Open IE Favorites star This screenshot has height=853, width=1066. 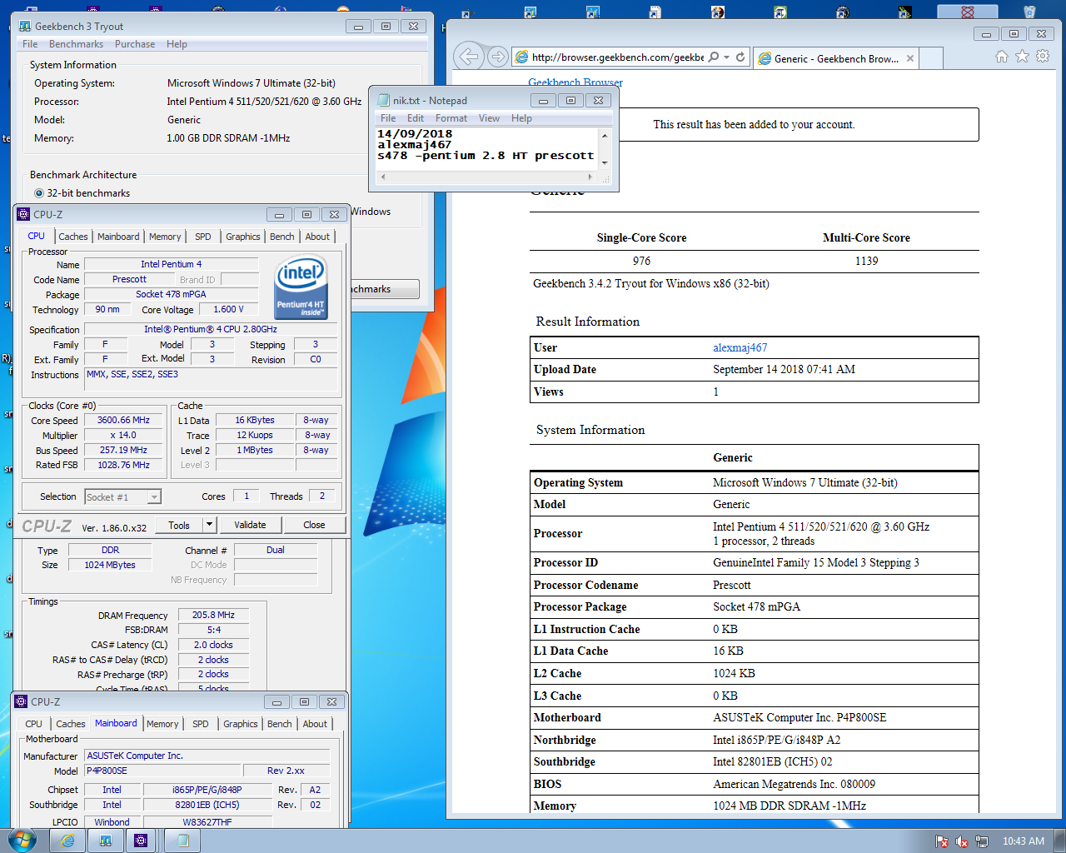[x=1022, y=57]
